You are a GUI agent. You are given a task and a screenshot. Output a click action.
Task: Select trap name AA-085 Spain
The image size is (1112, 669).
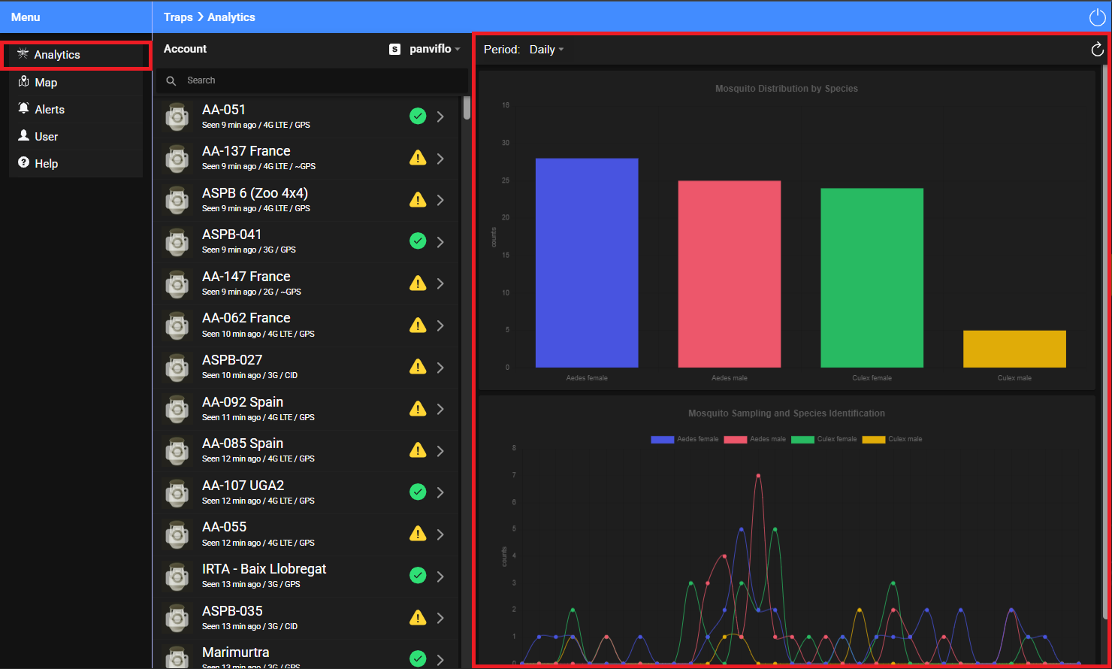click(x=243, y=443)
